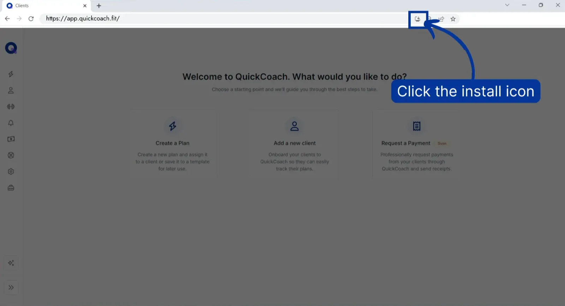Click the sparkles icon in sidebar

point(11,263)
